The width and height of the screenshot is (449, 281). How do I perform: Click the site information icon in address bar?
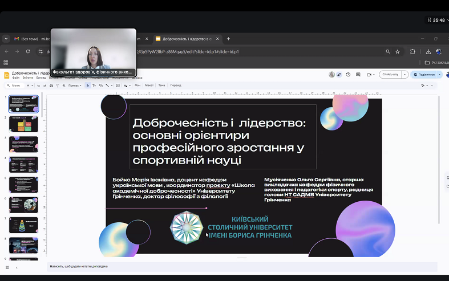[x=41, y=51]
